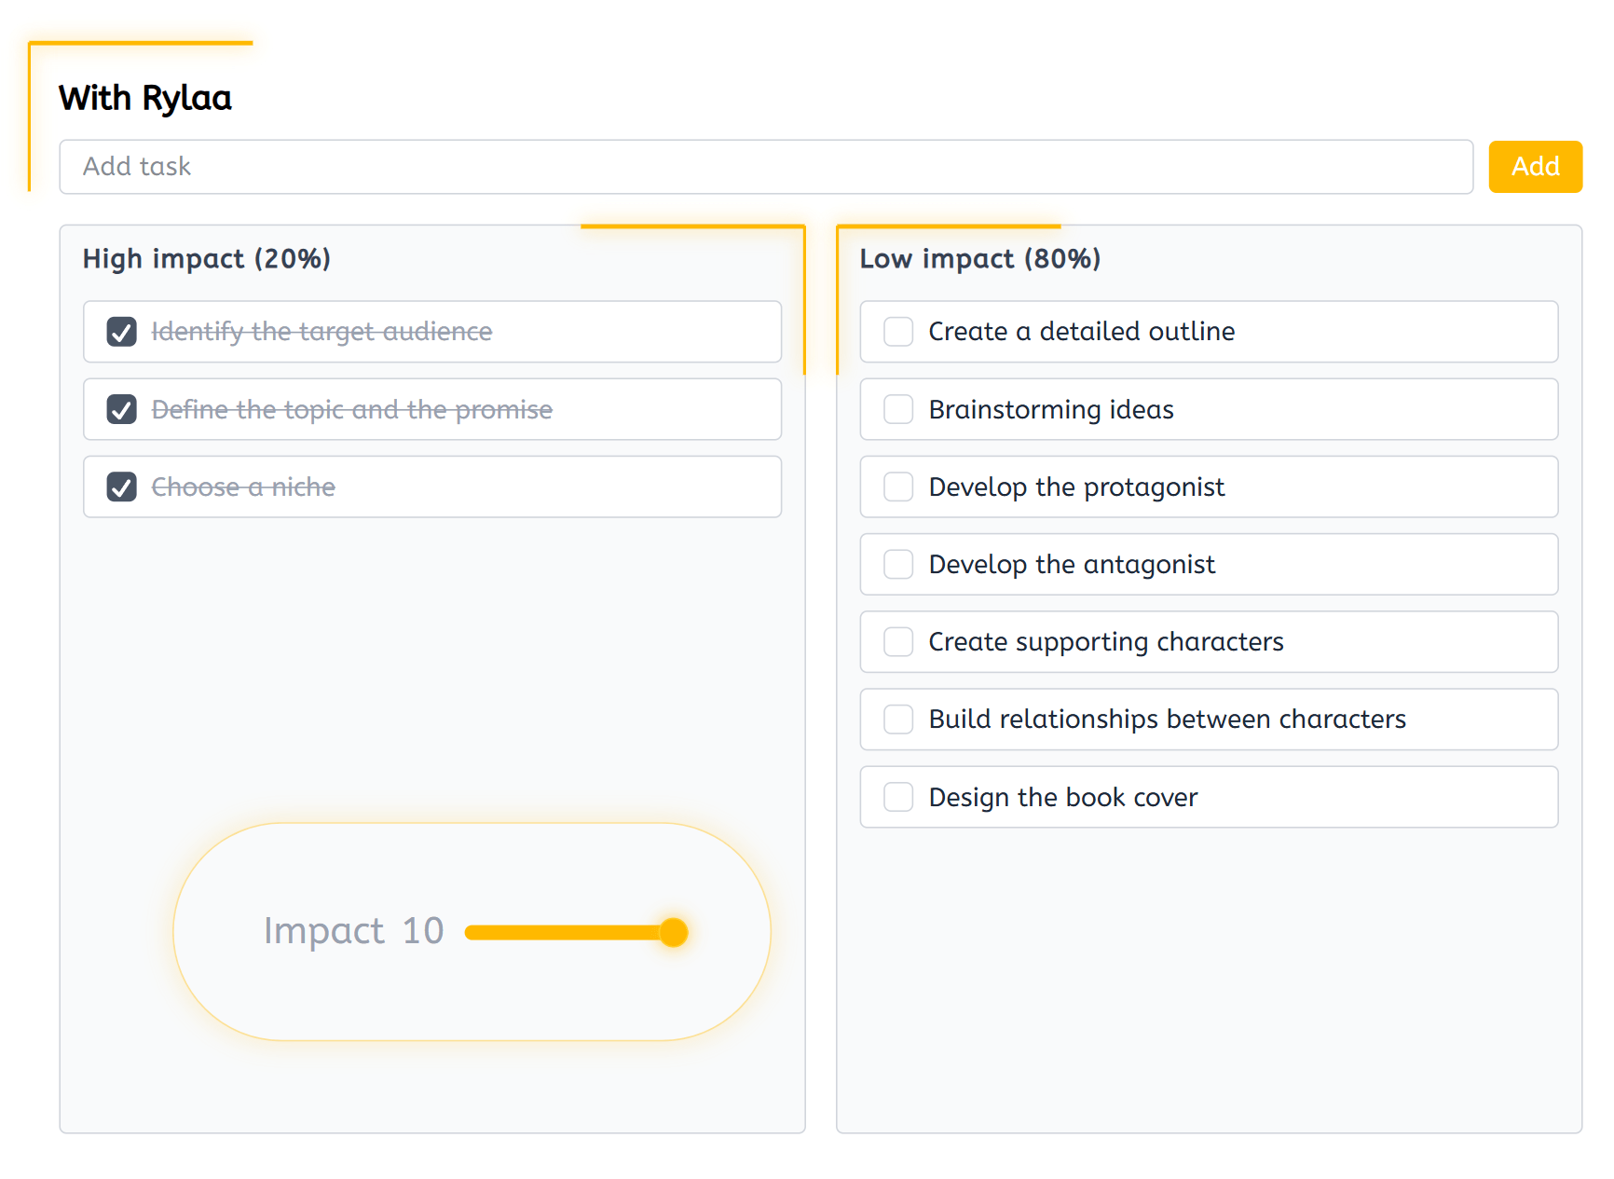This screenshot has width=1614, height=1179.
Task: Click the Impact 10 value label
Action: tap(354, 931)
